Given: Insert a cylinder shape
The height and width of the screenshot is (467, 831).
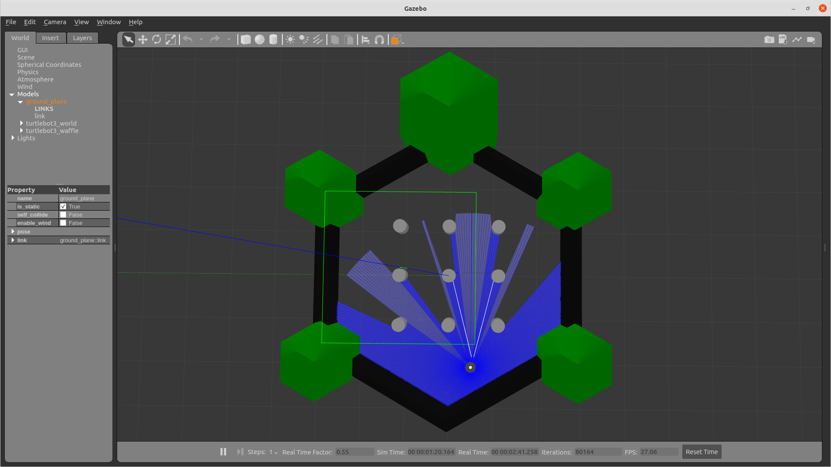Looking at the screenshot, I should pyautogui.click(x=273, y=40).
